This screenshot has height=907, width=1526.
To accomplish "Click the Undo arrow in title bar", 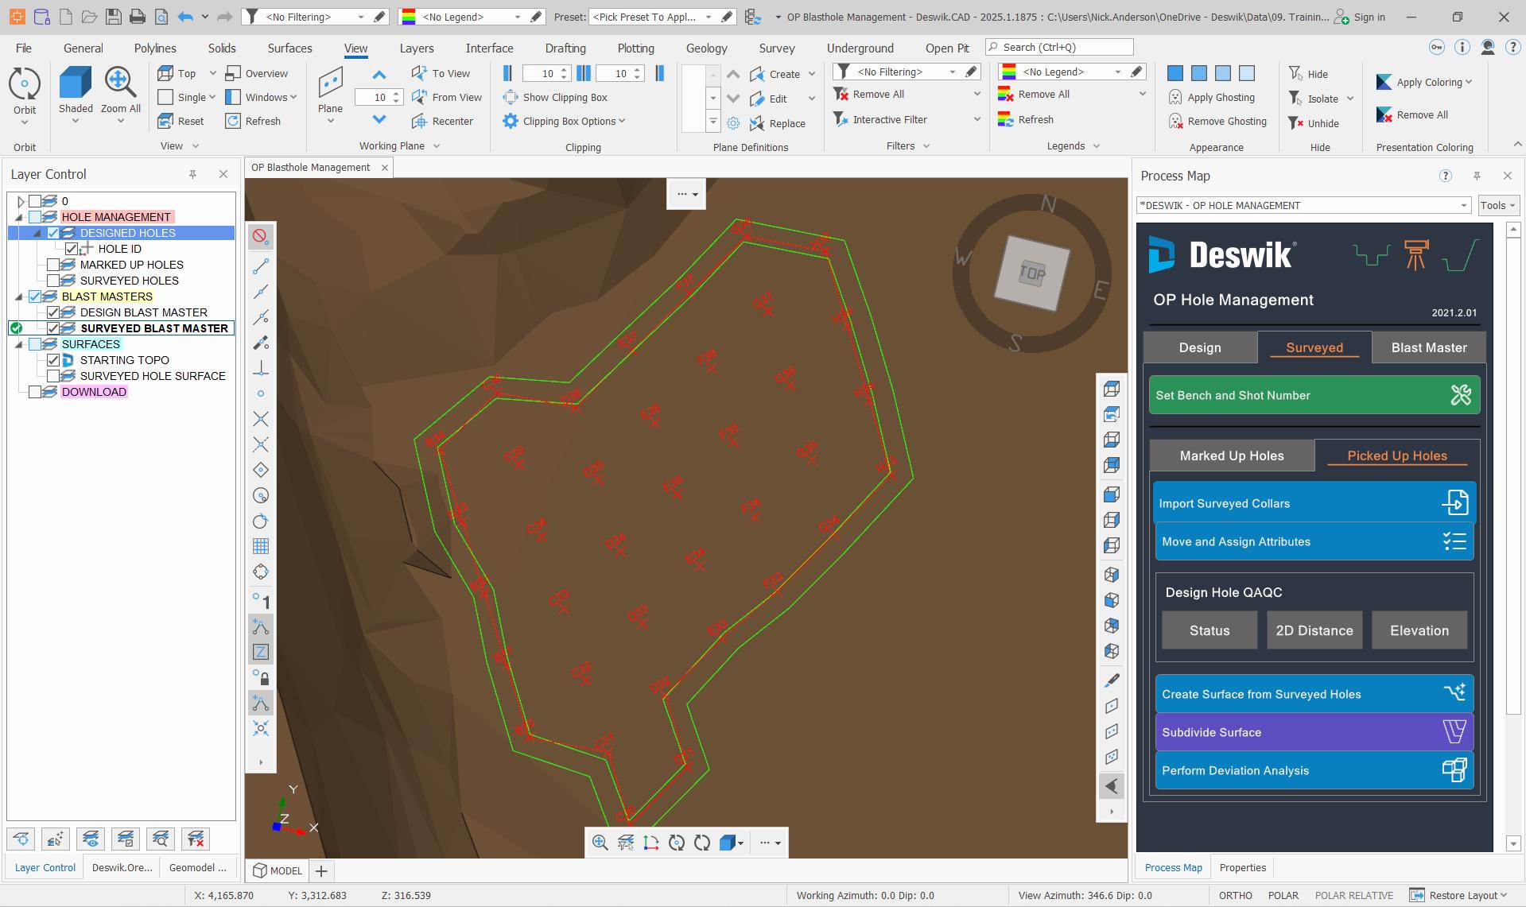I will pyautogui.click(x=185, y=17).
